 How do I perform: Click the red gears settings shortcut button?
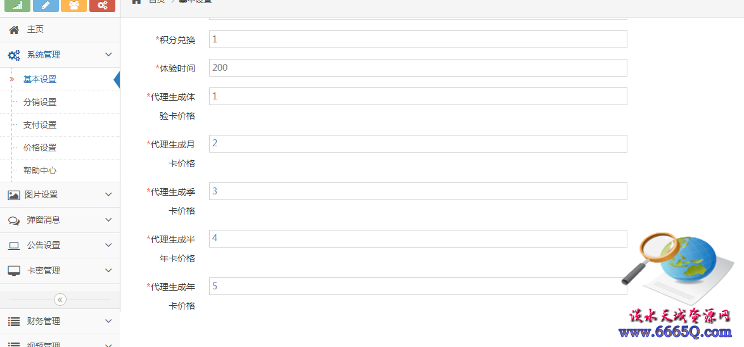pyautogui.click(x=103, y=6)
